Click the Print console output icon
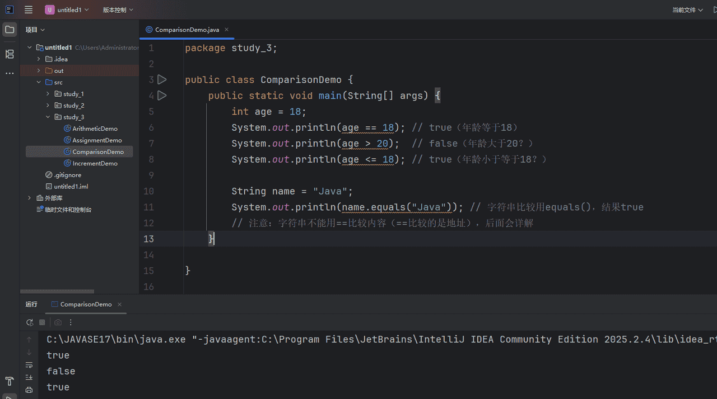The width and height of the screenshot is (717, 399). (x=29, y=389)
